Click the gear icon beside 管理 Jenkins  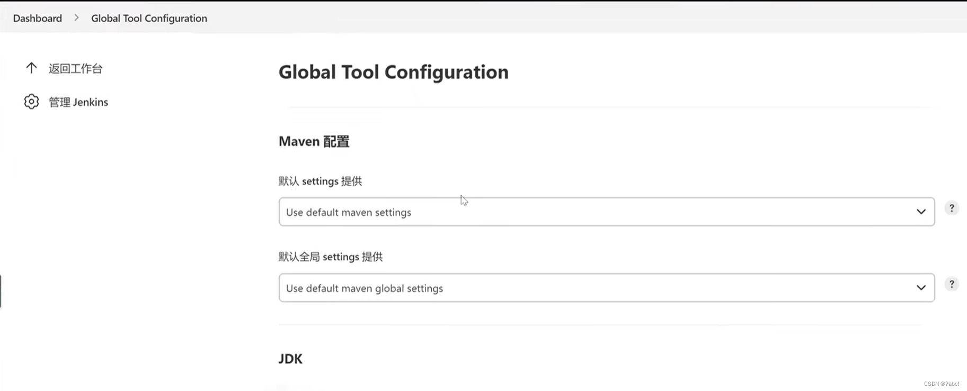point(31,102)
